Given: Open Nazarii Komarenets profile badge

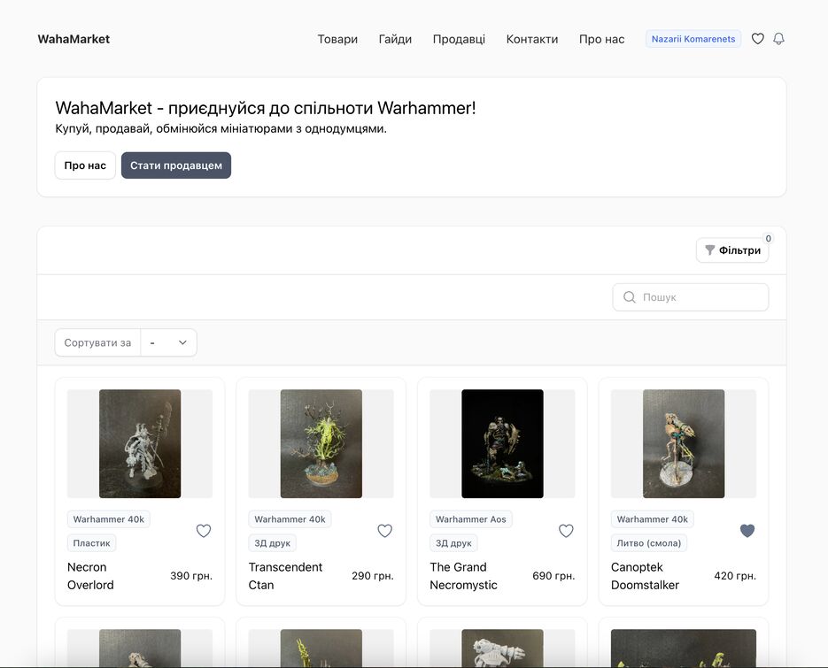Looking at the screenshot, I should 693,39.
